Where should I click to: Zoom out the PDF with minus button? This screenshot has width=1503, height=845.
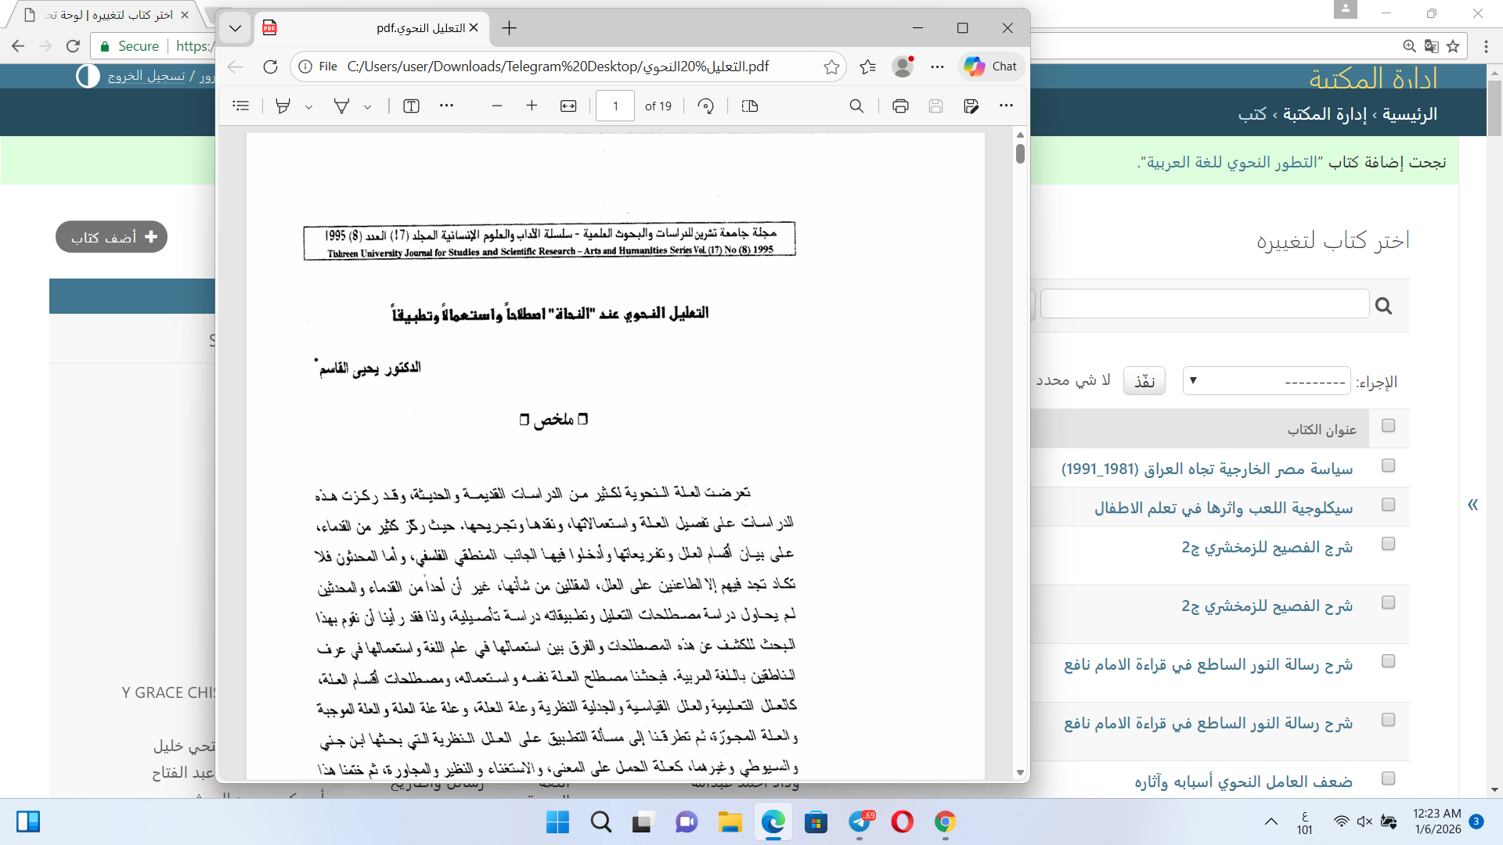(x=497, y=106)
